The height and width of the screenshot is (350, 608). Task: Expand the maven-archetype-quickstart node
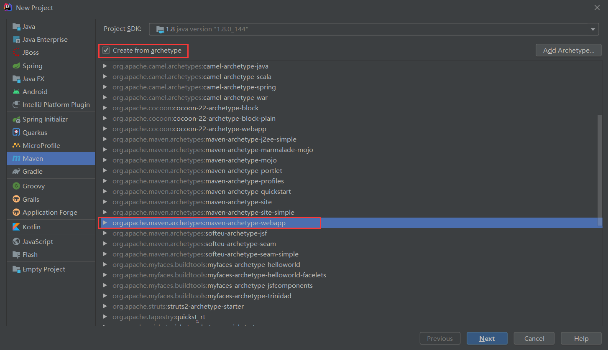pos(105,191)
